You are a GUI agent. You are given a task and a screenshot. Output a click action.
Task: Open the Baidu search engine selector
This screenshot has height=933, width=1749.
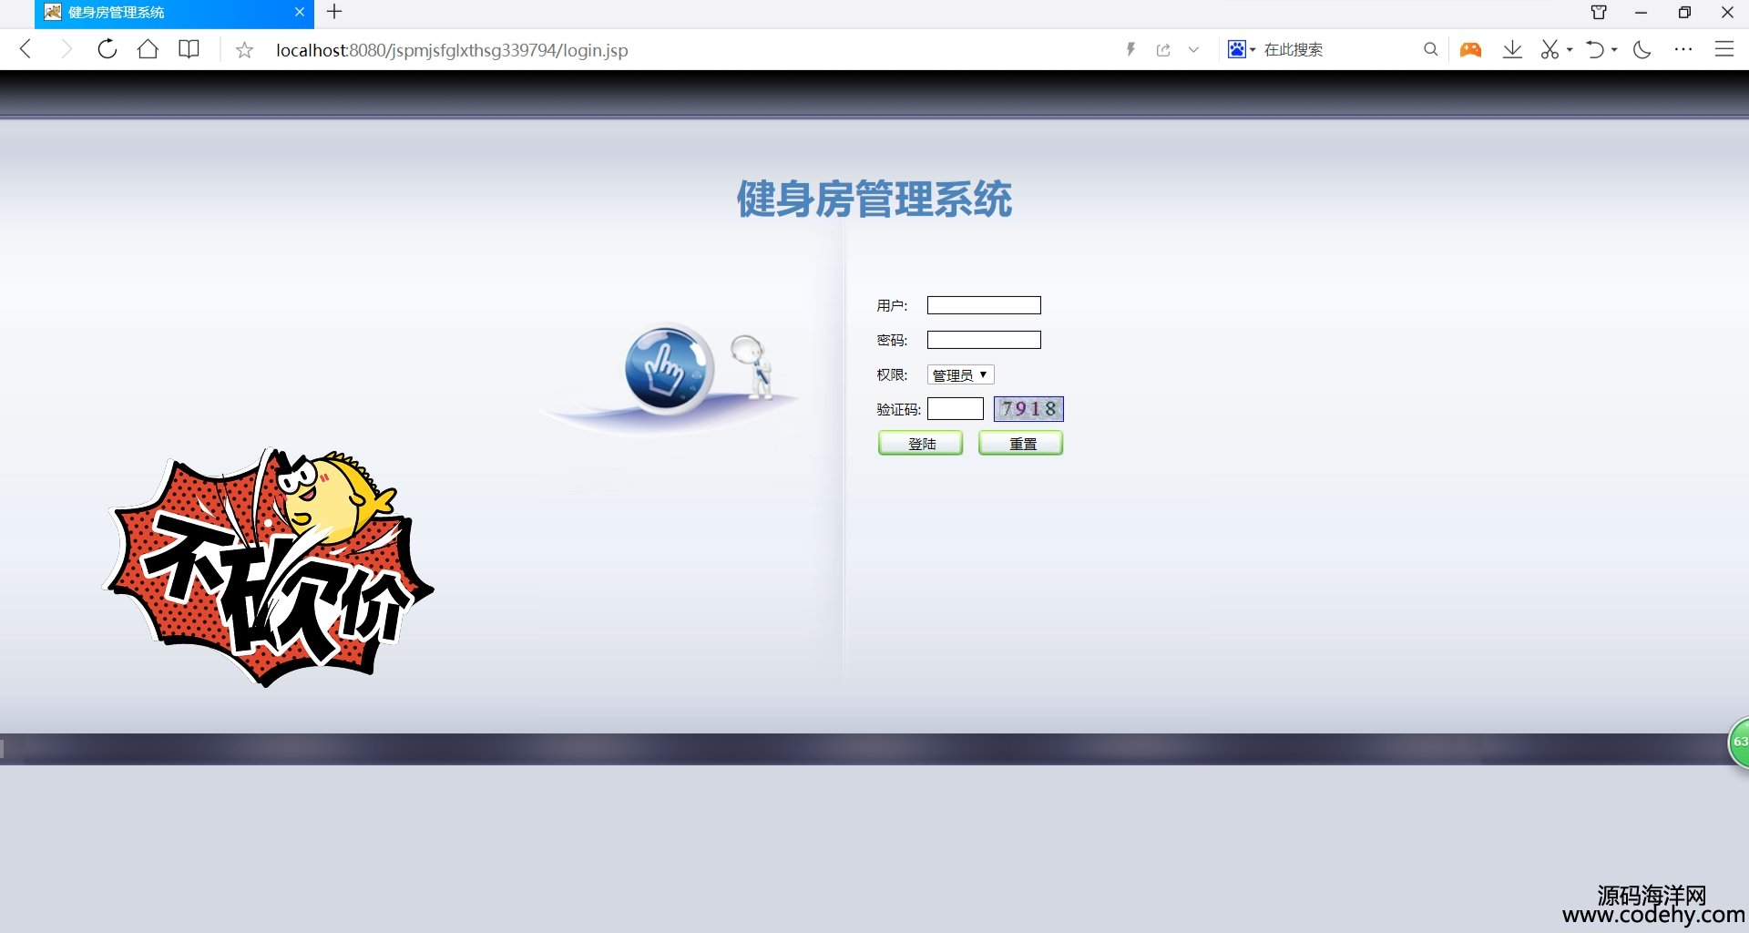coord(1241,49)
